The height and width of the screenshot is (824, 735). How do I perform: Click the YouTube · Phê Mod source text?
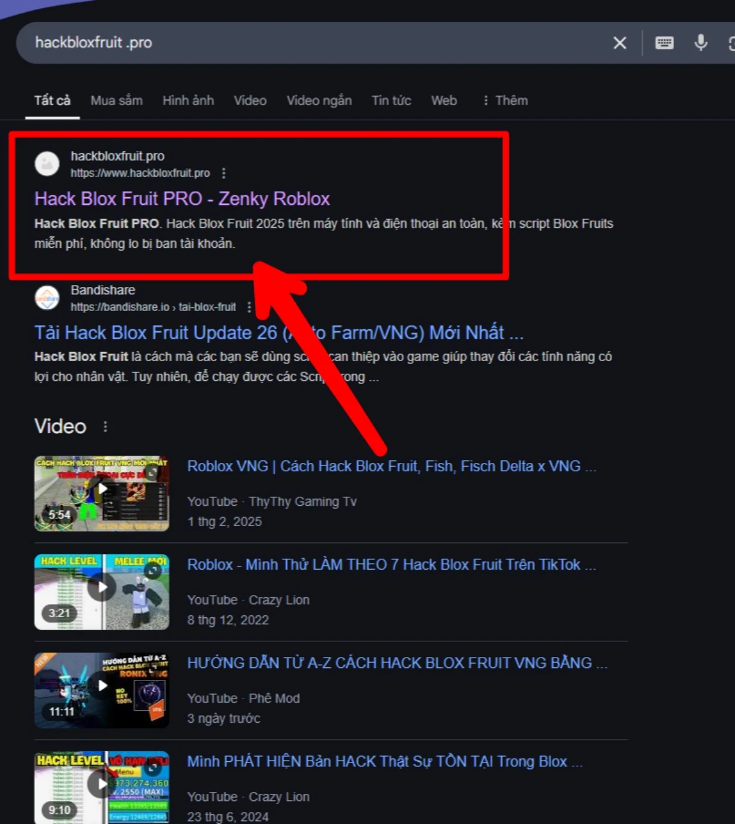tap(243, 698)
